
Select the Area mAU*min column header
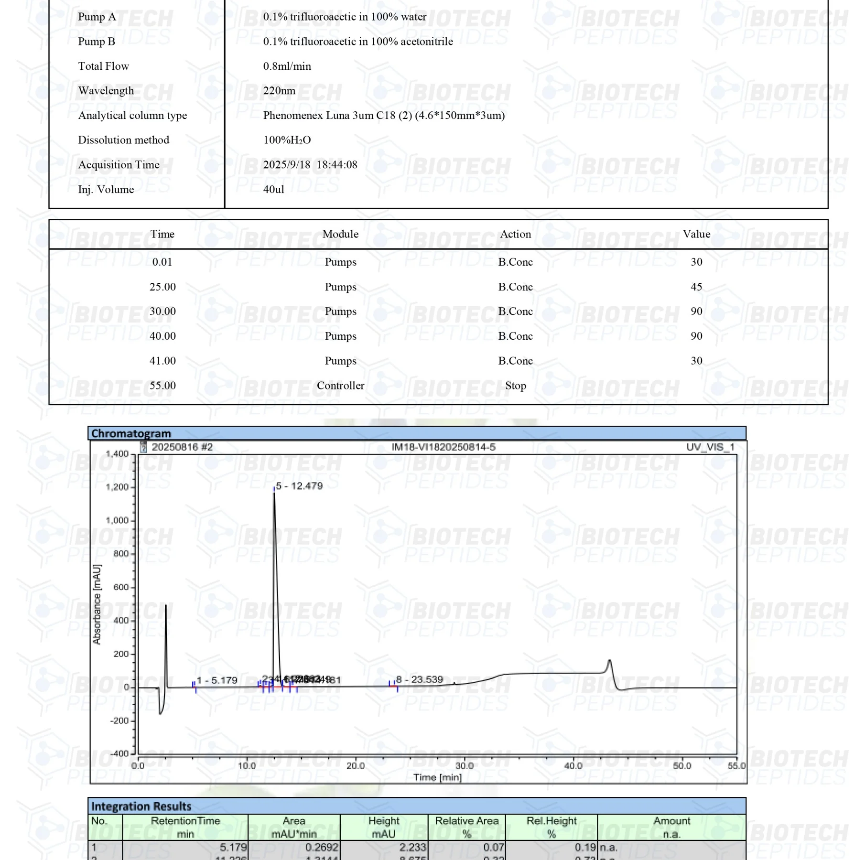pos(294,827)
